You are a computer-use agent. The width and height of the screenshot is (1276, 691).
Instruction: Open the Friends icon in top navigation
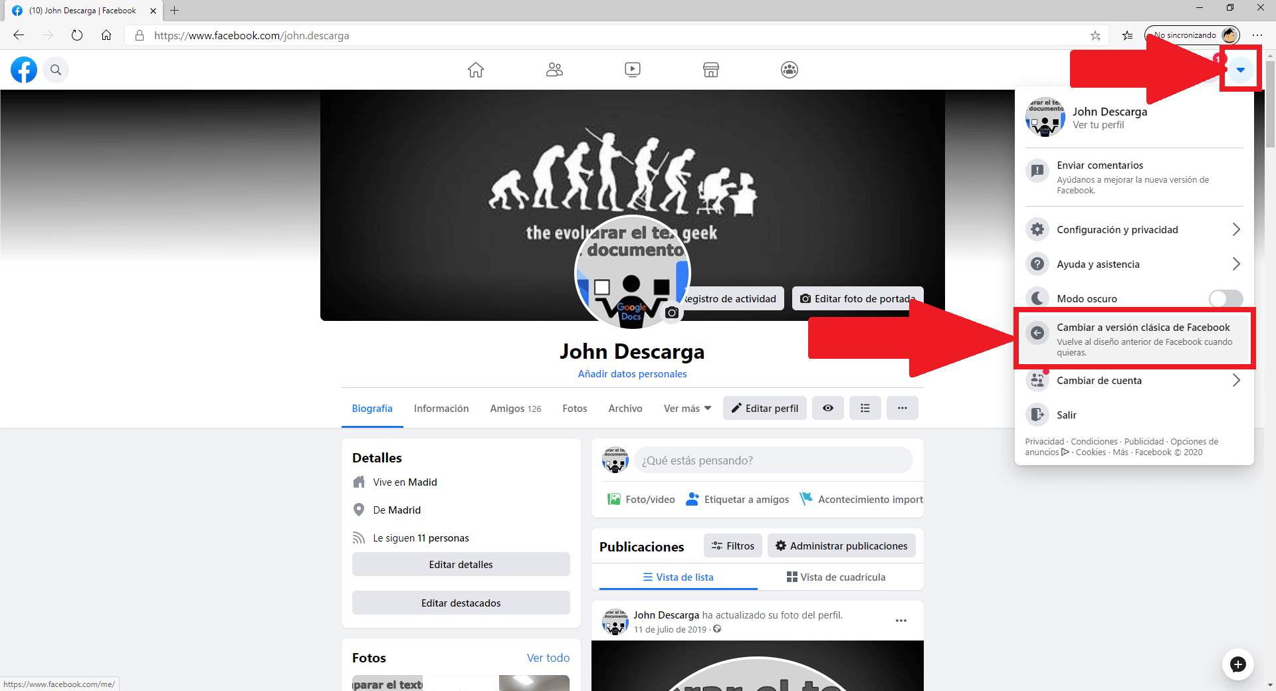point(554,70)
